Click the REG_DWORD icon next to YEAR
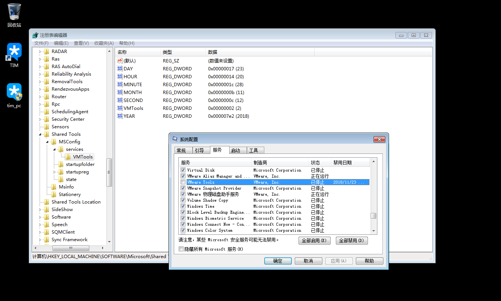The height and width of the screenshot is (301, 501). (x=120, y=116)
